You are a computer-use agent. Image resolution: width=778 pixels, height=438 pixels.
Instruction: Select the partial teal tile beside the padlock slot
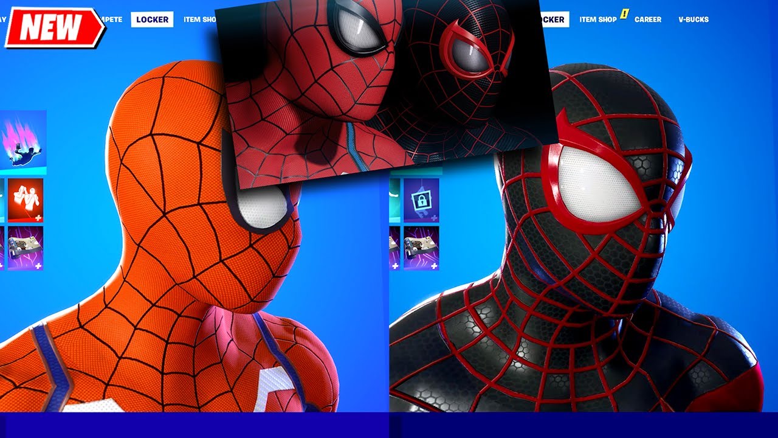pyautogui.click(x=394, y=200)
